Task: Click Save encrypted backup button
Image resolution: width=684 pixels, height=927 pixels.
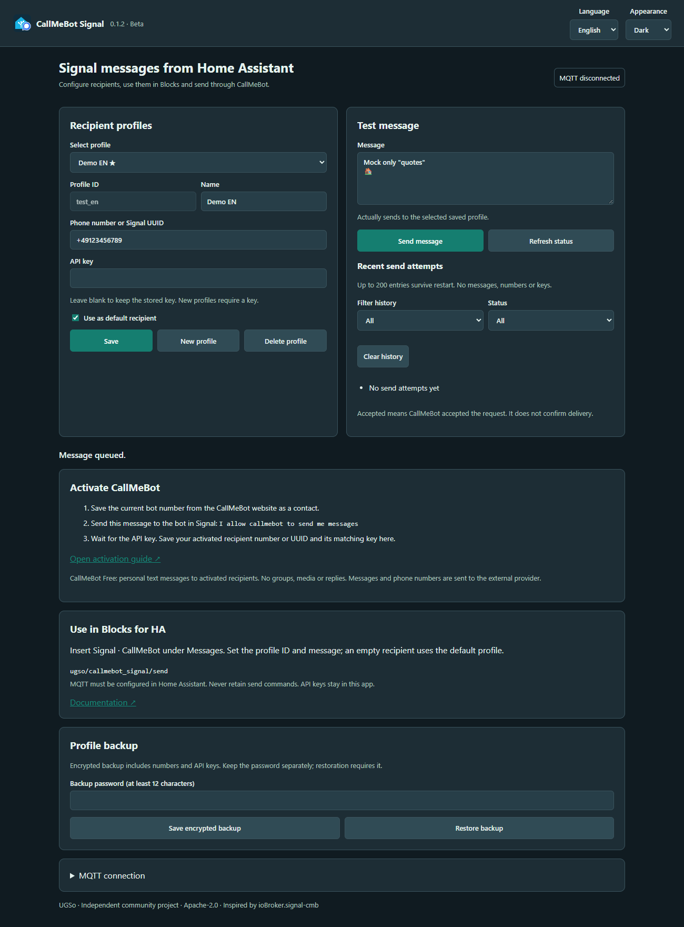Action: (x=205, y=828)
